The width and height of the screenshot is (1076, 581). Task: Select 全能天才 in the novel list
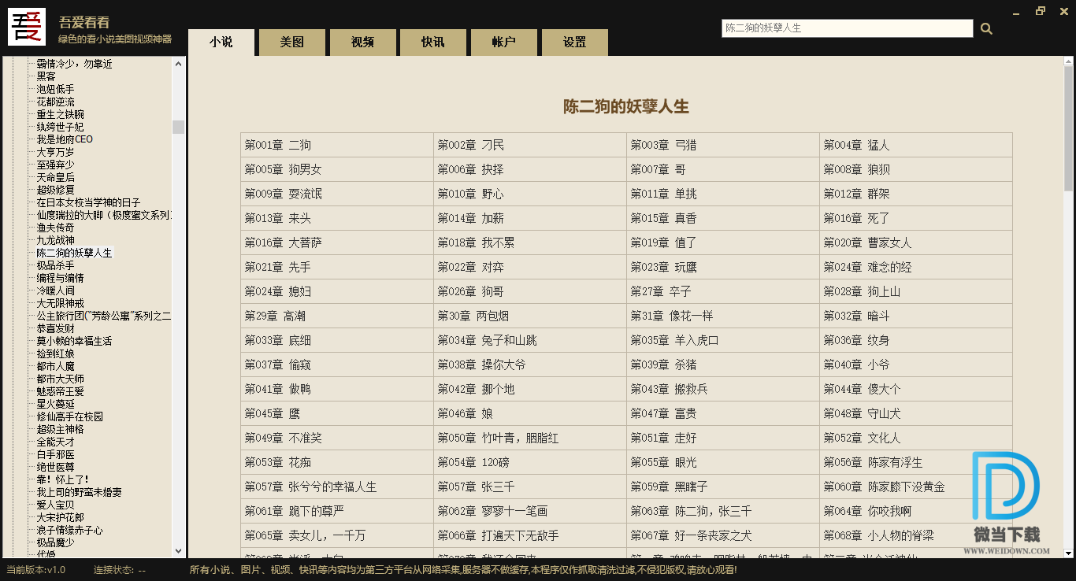[x=55, y=442]
